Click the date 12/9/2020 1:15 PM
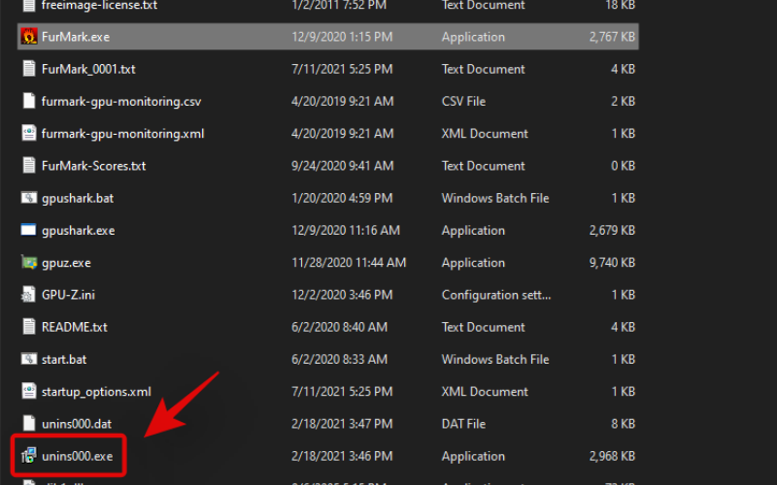Image resolution: width=777 pixels, height=485 pixels. pyautogui.click(x=342, y=37)
